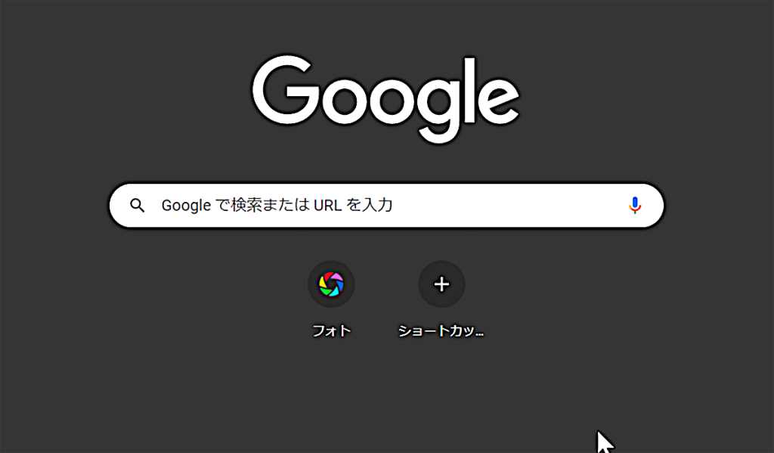
Task: Click the dark circle around the plus sign
Action: point(441,284)
